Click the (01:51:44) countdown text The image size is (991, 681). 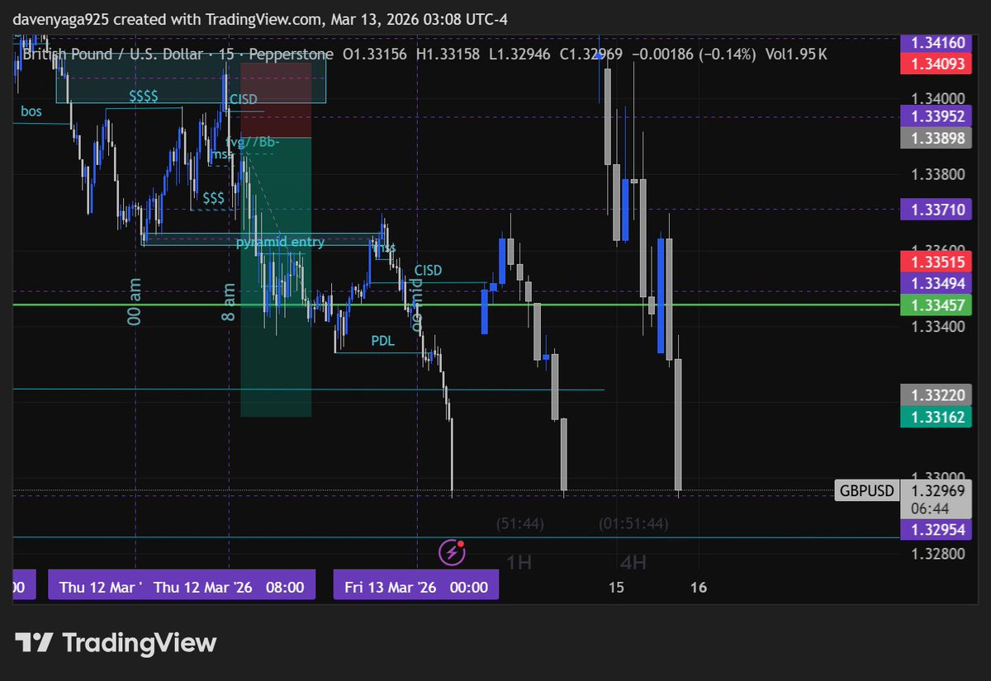point(633,523)
